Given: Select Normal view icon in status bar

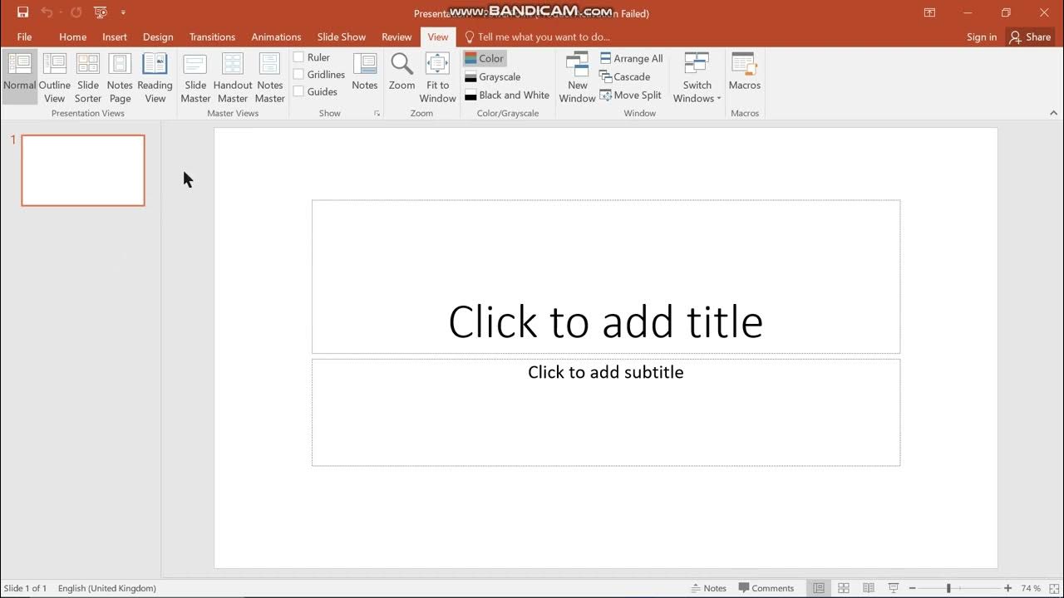Looking at the screenshot, I should pos(819,588).
